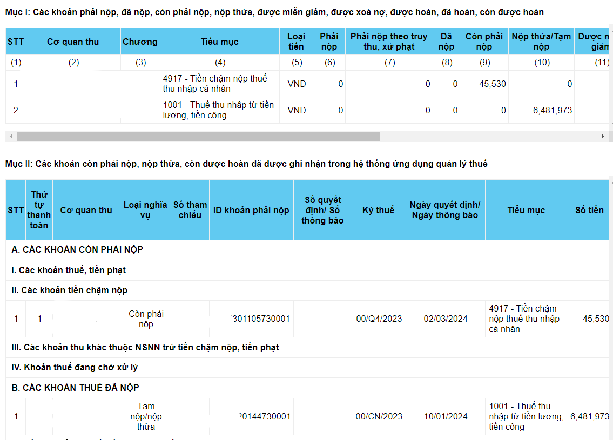Click the horizontal scrollbar's left arrow
Screen dimensions: 613x440
[11, 137]
